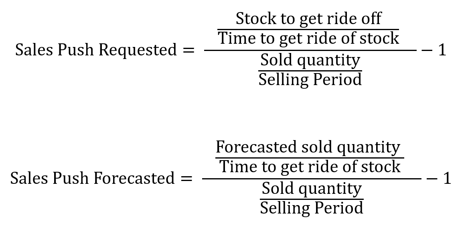Click the main fraction bar of the Requested formula

pos(310,51)
